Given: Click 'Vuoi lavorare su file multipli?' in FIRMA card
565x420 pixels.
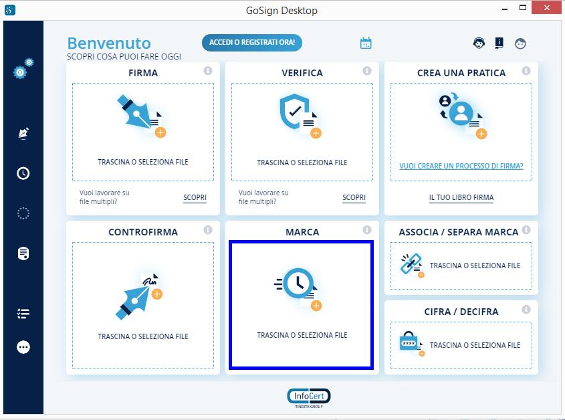Looking at the screenshot, I should coord(104,197).
